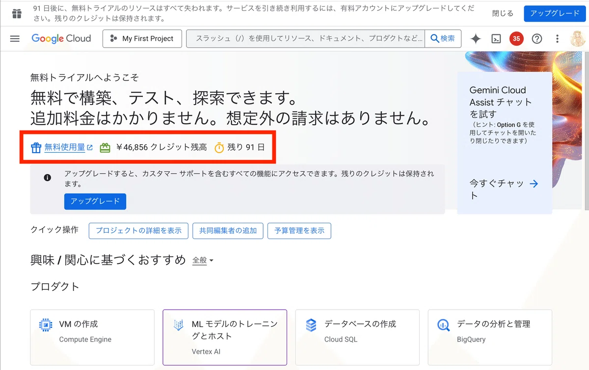Click the 検索 search button
Viewport: 589px width, 370px height.
[x=443, y=39]
